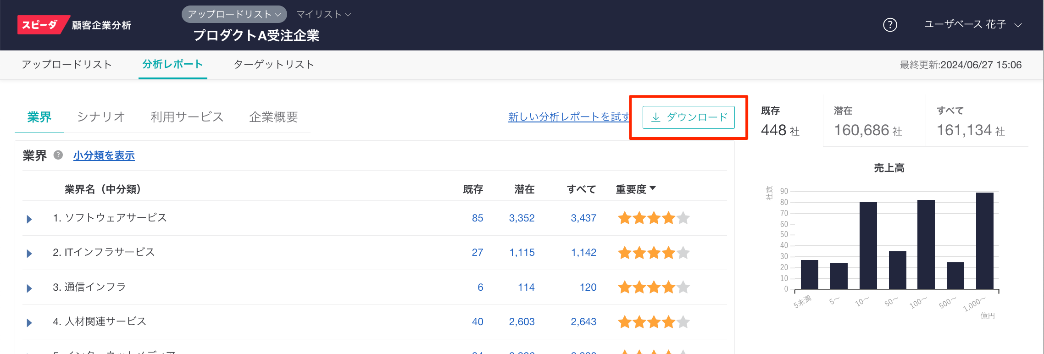This screenshot has width=1044, height=354.
Task: Click the SPEEDA logo in header
Action: click(x=41, y=25)
